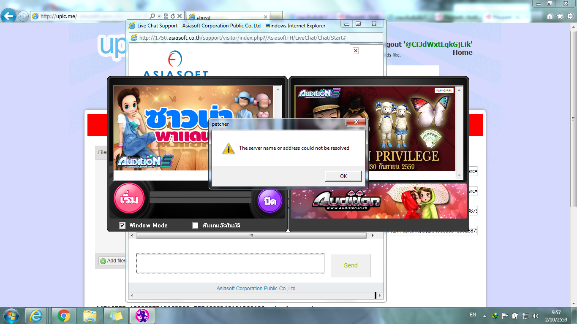Viewport: 577px width, 324px height.
Task: Click the volume speaker tray icon
Action: click(x=536, y=316)
